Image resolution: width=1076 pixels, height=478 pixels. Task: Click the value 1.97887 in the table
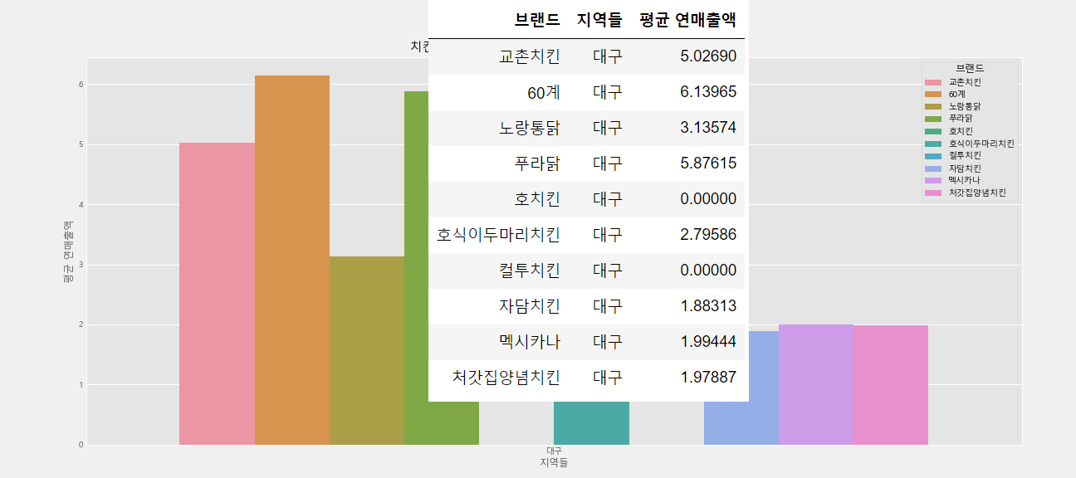pyautogui.click(x=708, y=378)
